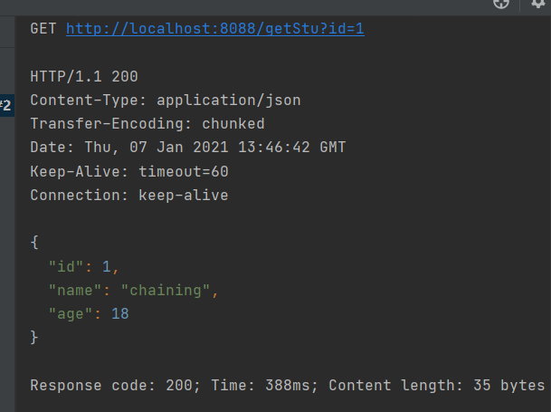The height and width of the screenshot is (412, 551).
Task: Select the #2 request entry in the left gutter
Action: point(5,106)
